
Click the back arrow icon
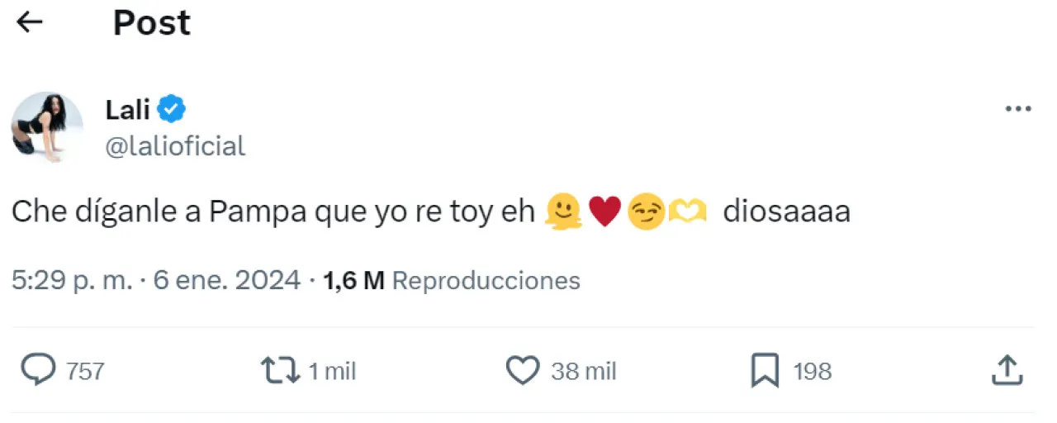coord(30,22)
